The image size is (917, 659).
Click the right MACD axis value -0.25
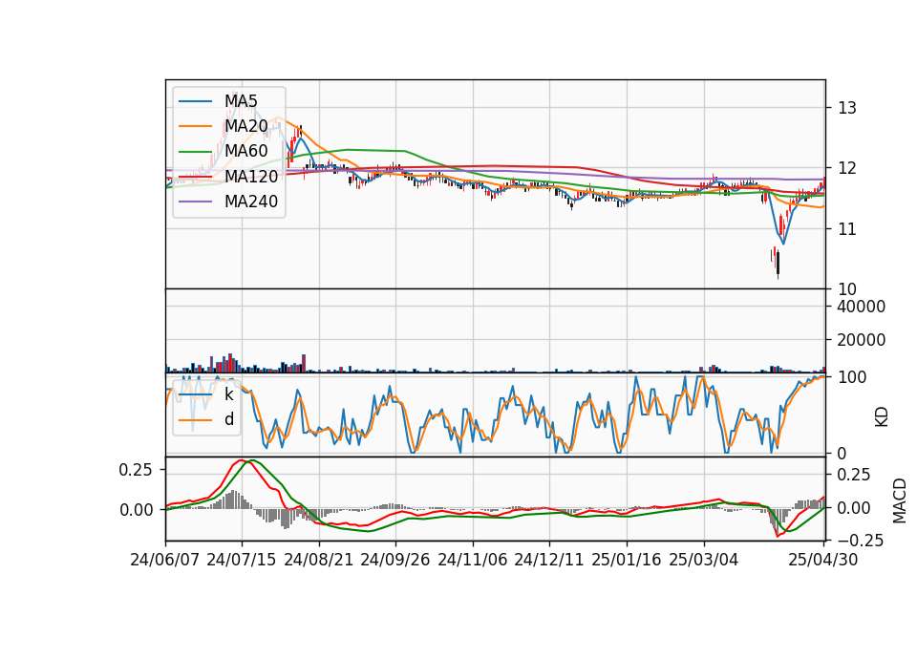click(x=860, y=541)
